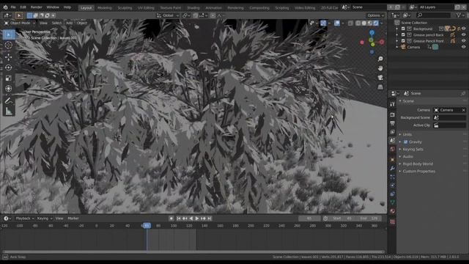469x264 pixels.
Task: Switch orthographic perspective grid icon
Action: point(380,87)
